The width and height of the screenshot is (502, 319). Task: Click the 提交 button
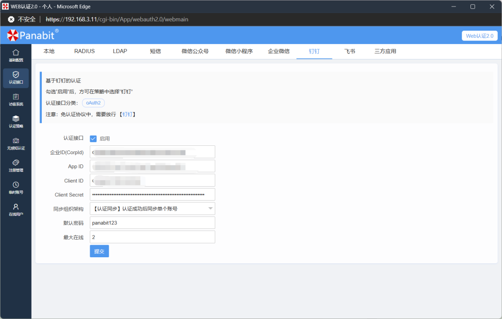coord(99,251)
